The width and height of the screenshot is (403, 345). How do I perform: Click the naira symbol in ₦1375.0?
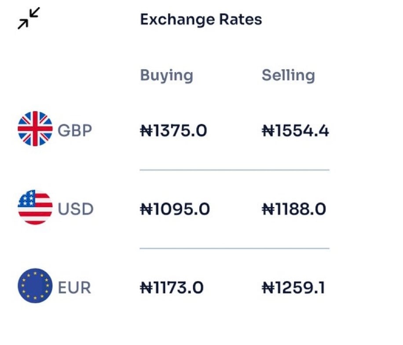click(145, 131)
